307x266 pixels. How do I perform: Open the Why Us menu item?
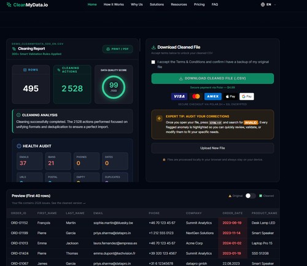137,4
